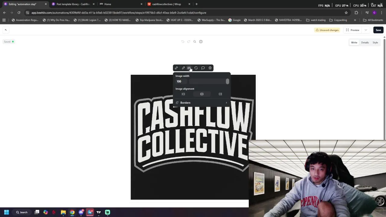Open Discord from the taskbar

pos(81,212)
